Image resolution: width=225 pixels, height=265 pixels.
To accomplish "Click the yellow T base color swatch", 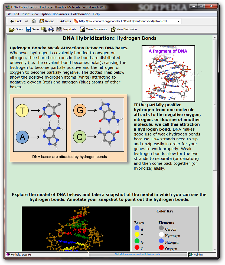I will click(137, 234).
